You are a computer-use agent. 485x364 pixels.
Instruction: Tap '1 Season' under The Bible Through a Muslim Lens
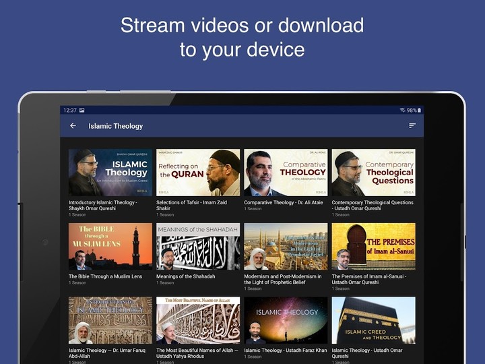pyautogui.click(x=77, y=283)
